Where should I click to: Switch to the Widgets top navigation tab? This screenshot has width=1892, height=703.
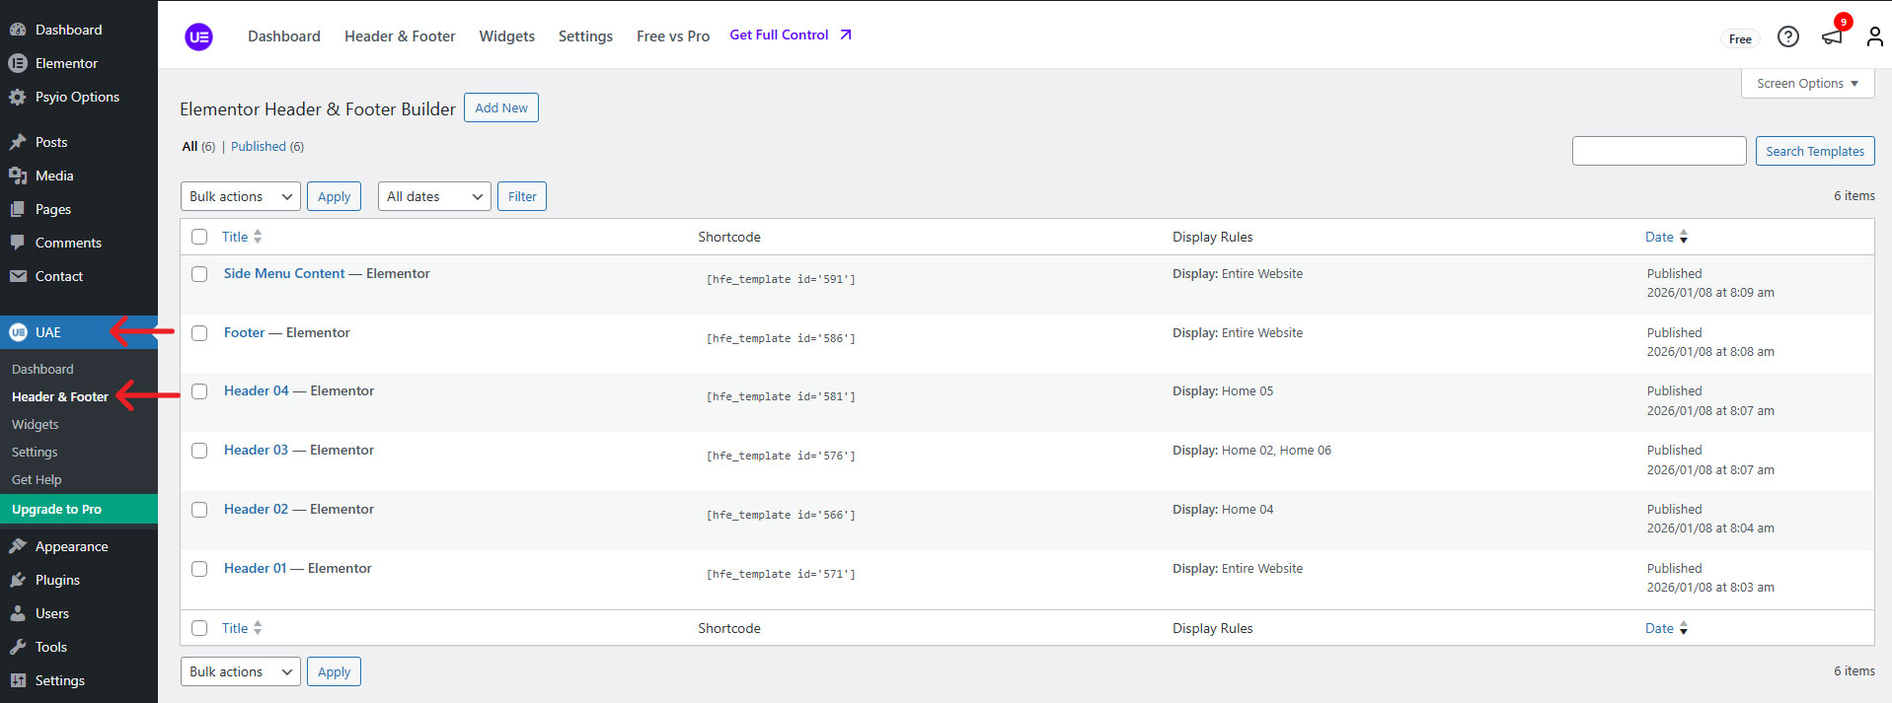click(x=506, y=36)
